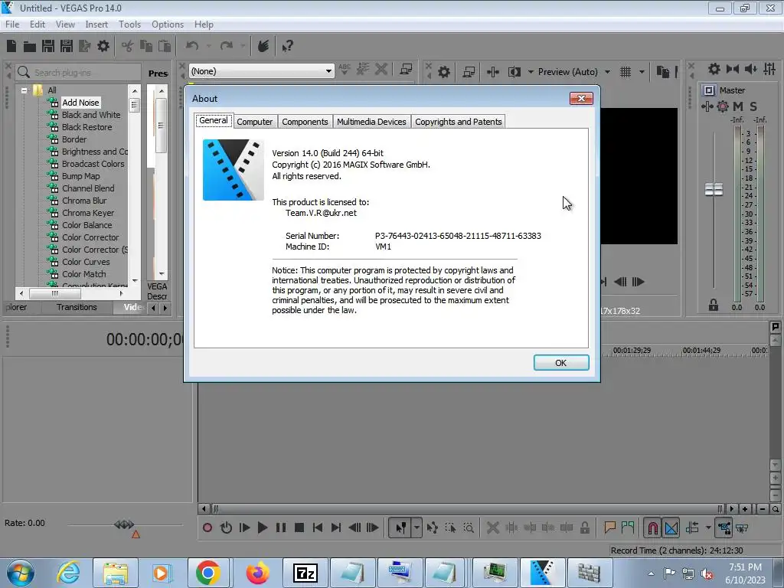The height and width of the screenshot is (588, 784).
Task: Click the Play button in transport bar
Action: 262,528
